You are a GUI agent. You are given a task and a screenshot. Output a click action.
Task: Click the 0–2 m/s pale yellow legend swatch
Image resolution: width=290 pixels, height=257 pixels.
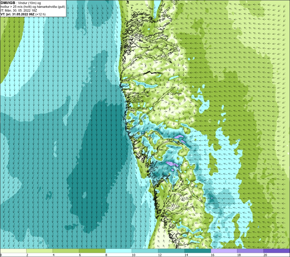13,251
